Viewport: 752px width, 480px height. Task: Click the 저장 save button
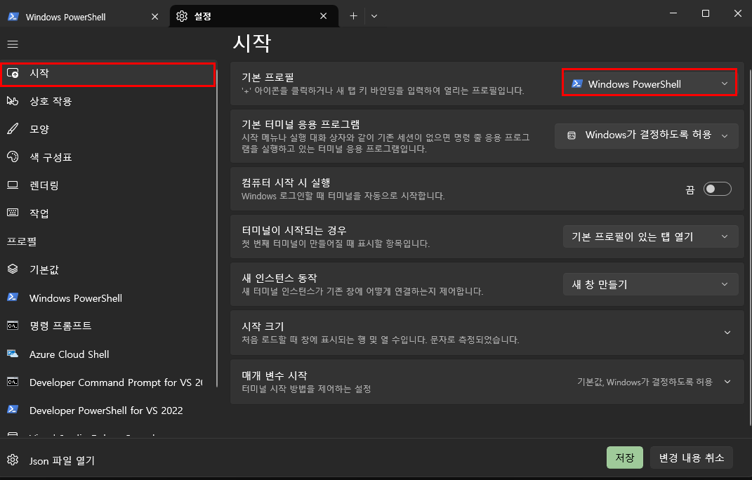point(624,458)
